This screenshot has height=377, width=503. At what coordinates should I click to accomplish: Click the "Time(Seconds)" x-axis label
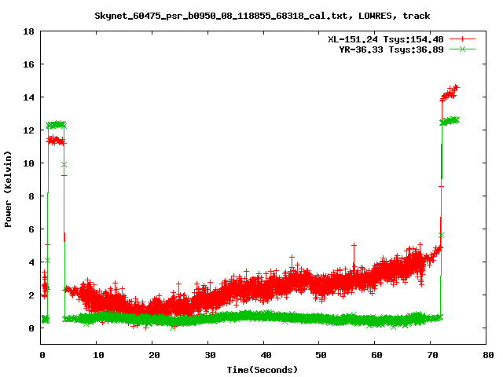click(262, 370)
